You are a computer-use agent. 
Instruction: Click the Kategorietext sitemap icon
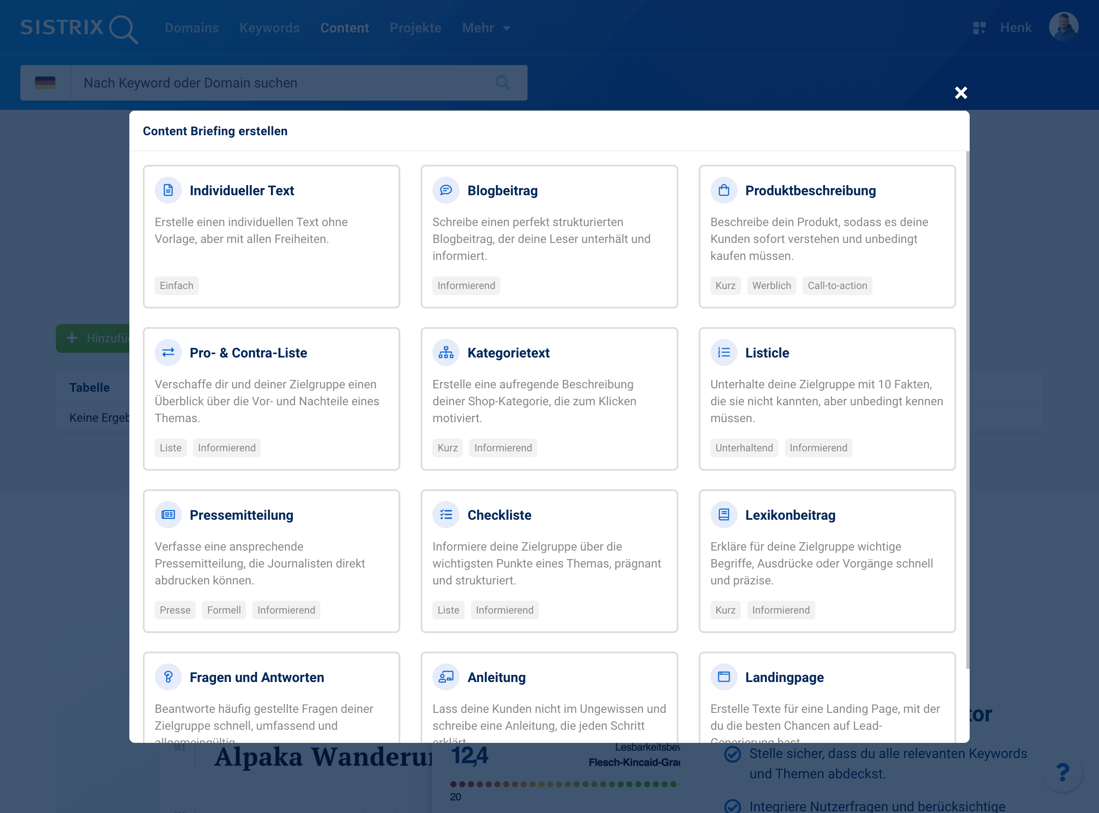tap(446, 352)
